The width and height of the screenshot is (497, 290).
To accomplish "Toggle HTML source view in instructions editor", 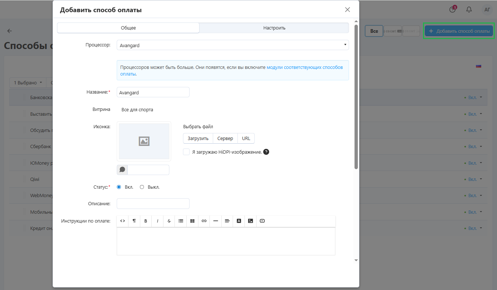I will (123, 221).
